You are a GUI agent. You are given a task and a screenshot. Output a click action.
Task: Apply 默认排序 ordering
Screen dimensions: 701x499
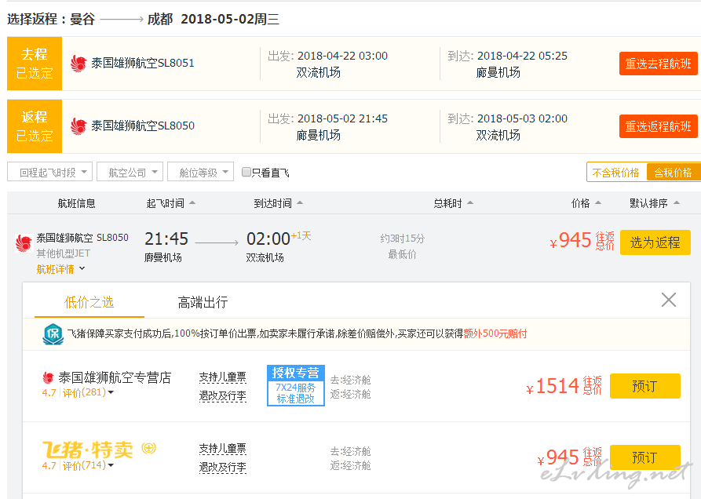[x=655, y=203]
